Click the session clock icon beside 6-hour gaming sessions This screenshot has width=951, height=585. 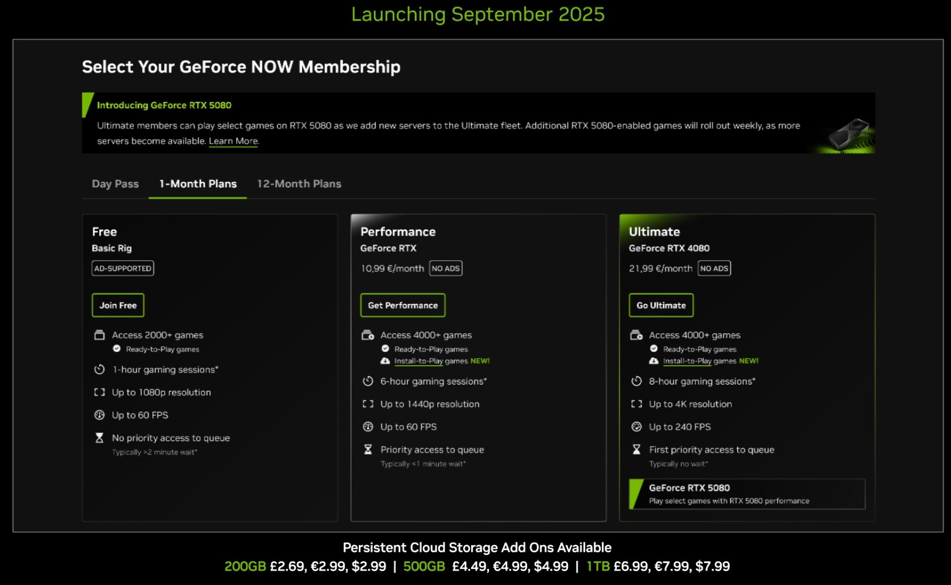pos(368,381)
